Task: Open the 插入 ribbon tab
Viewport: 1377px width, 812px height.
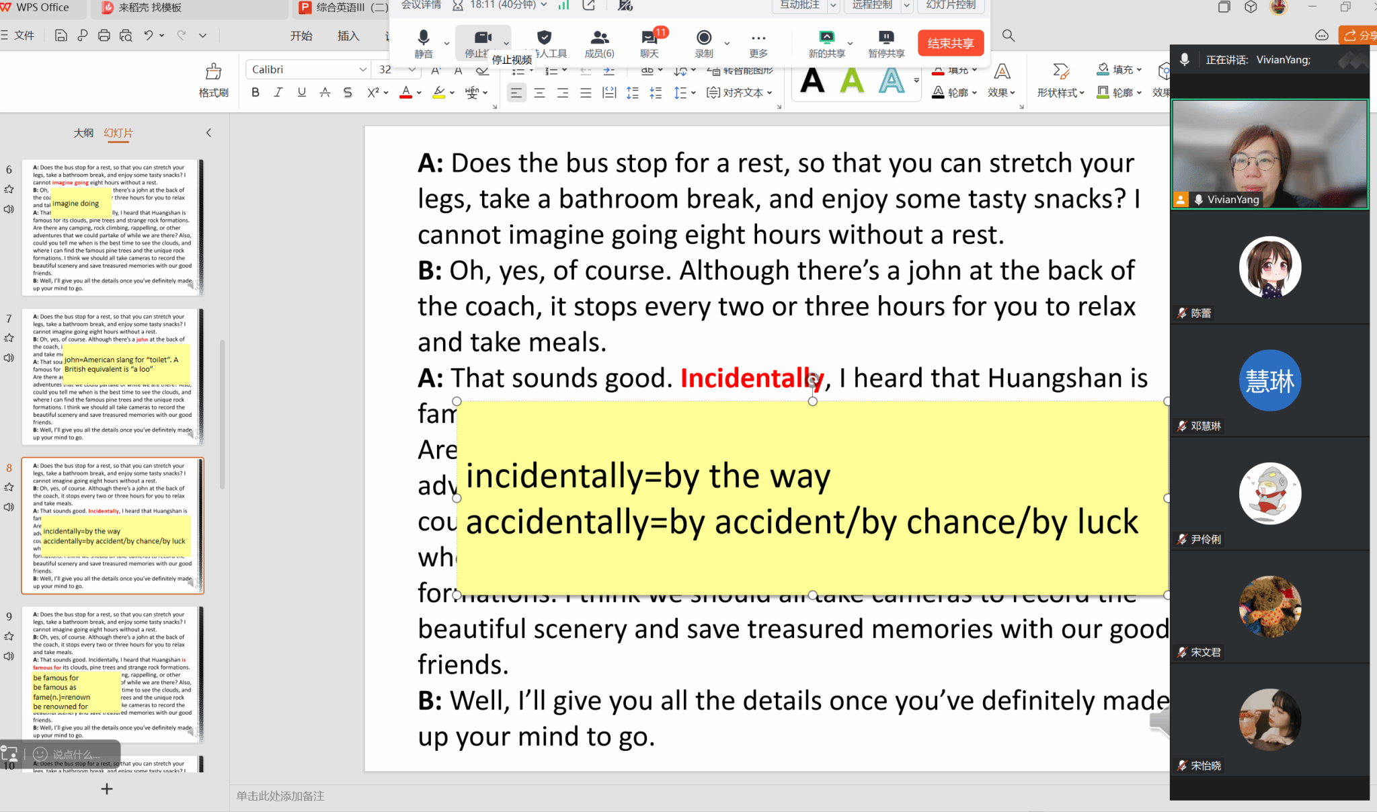Action: pyautogui.click(x=348, y=36)
